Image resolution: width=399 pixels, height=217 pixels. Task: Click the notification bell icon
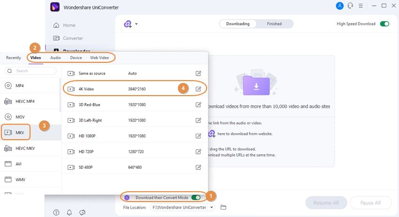(69, 212)
